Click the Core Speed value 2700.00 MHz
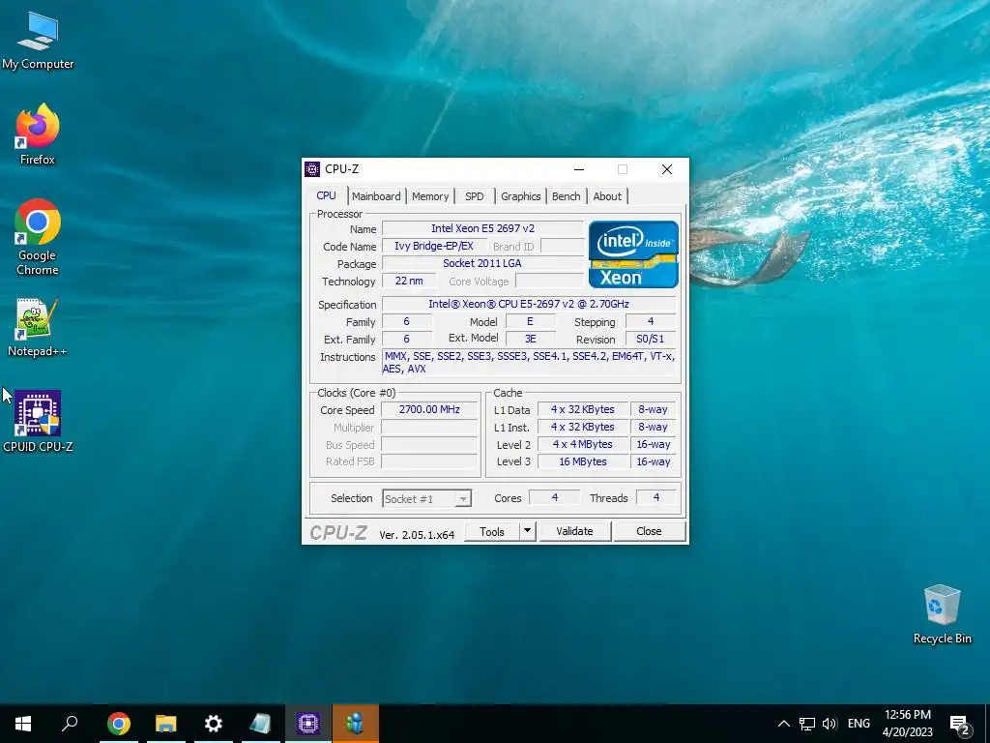The width and height of the screenshot is (990, 743). coord(429,409)
